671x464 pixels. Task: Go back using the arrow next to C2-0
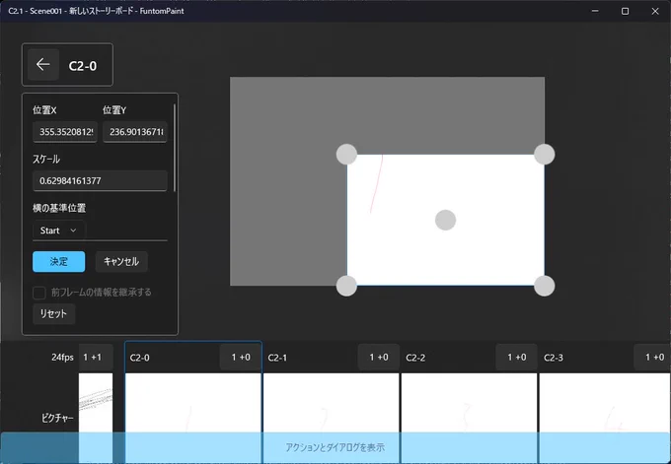pyautogui.click(x=43, y=65)
